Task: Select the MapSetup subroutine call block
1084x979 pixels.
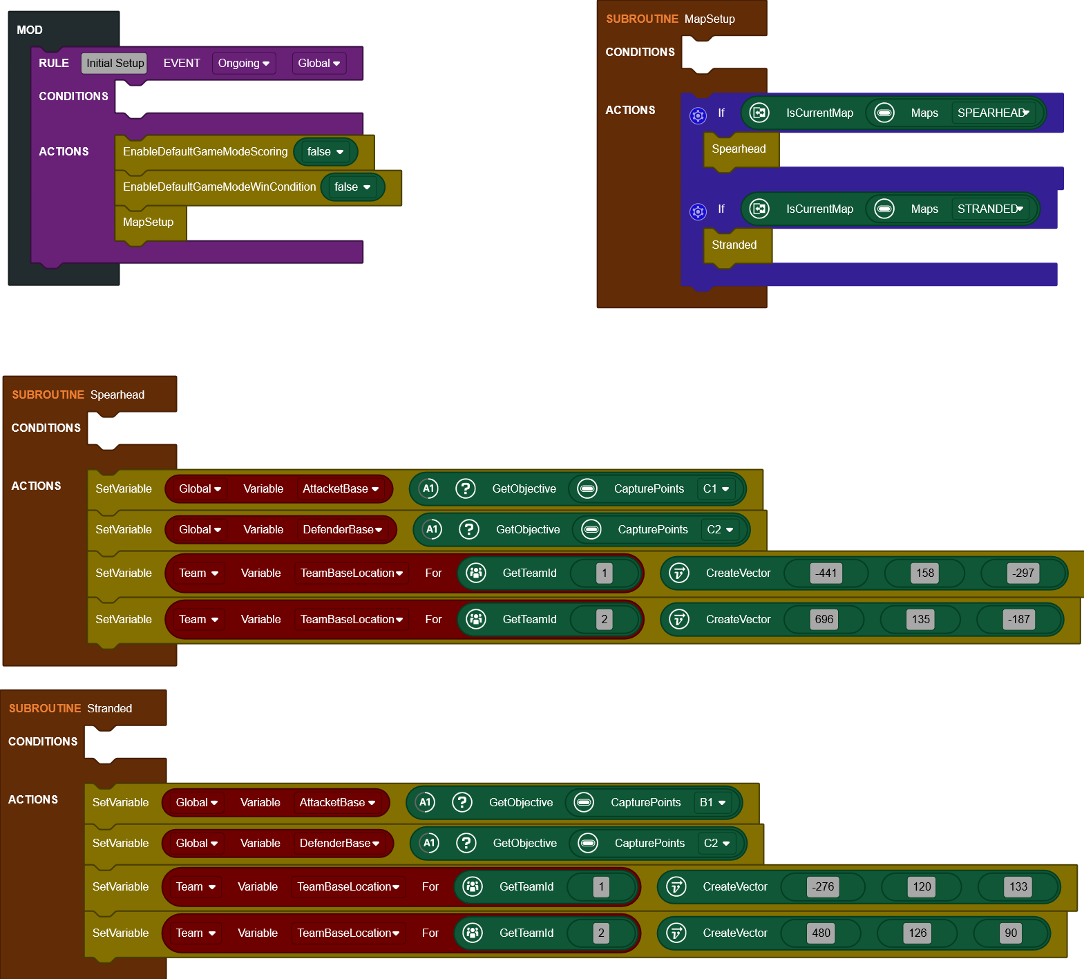Action: pyautogui.click(x=149, y=222)
